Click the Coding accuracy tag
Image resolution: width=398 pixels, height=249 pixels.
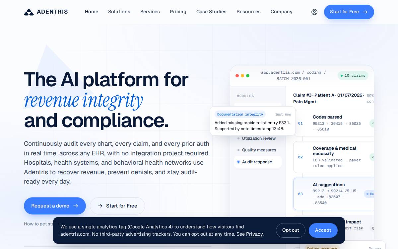[322, 248]
